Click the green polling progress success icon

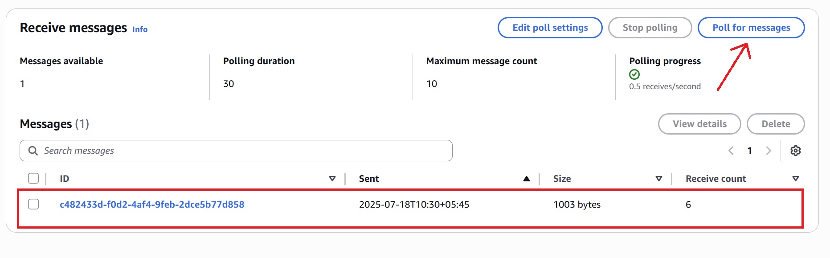point(634,74)
